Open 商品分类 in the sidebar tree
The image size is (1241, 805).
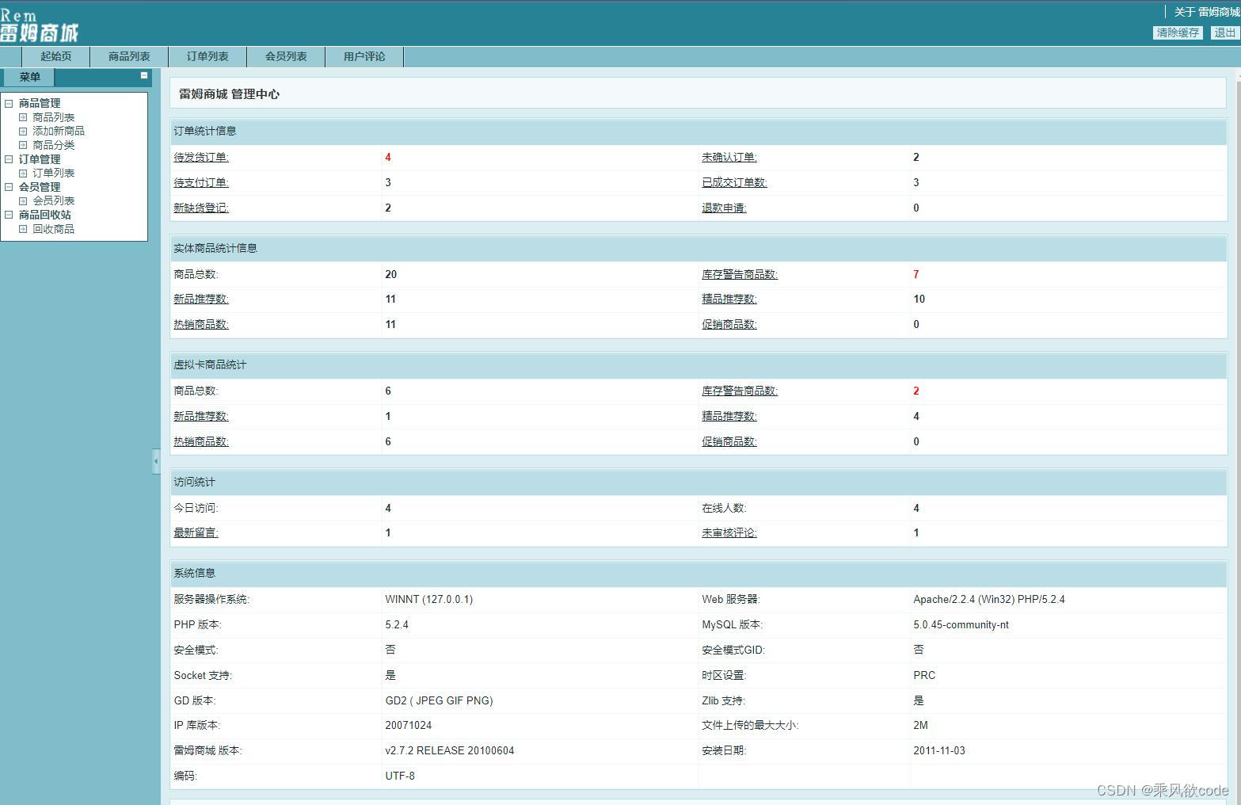click(x=53, y=145)
